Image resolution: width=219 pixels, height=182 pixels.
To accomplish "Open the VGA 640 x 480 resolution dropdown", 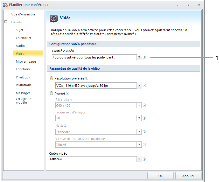I will pos(139,86).
